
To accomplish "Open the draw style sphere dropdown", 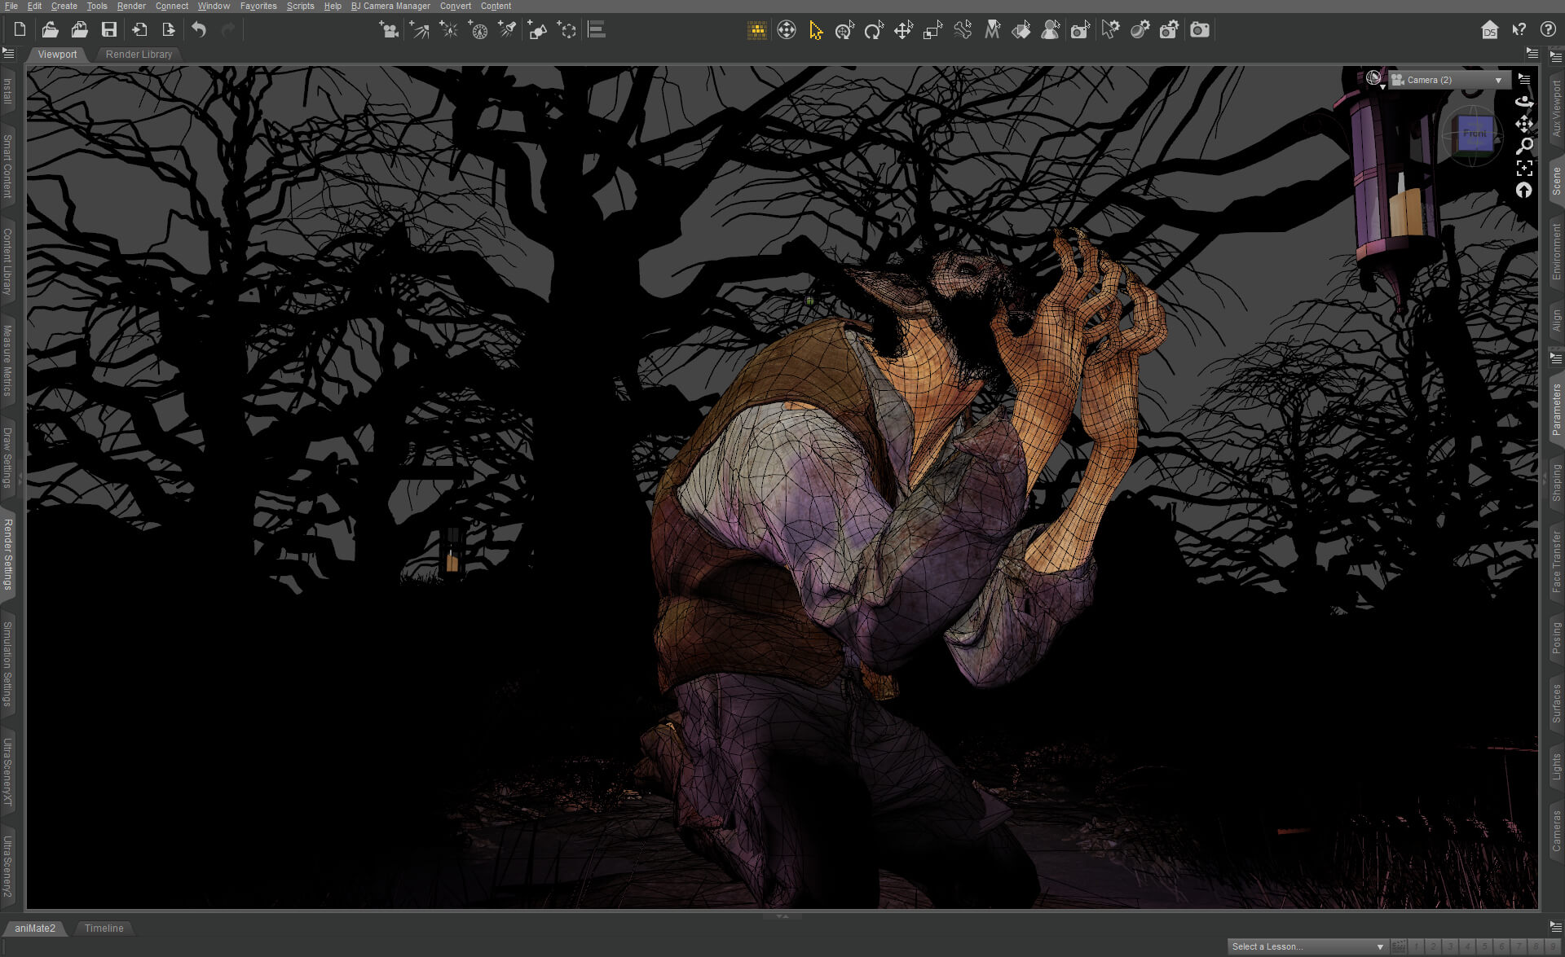I will click(1374, 79).
